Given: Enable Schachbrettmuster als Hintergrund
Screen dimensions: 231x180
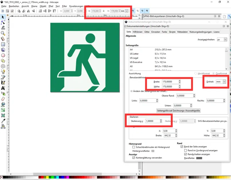Looking at the screenshot, I should [x=133, y=147].
